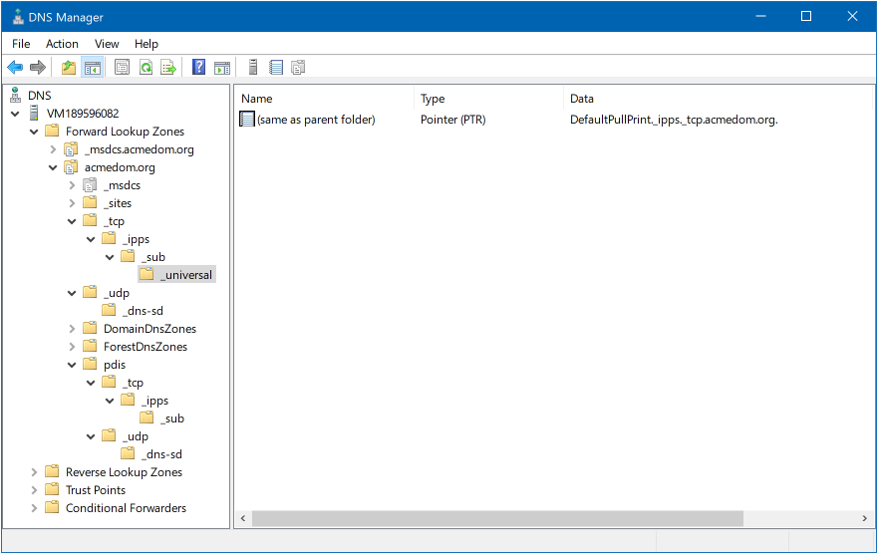Sort records by the Type column header

(433, 99)
